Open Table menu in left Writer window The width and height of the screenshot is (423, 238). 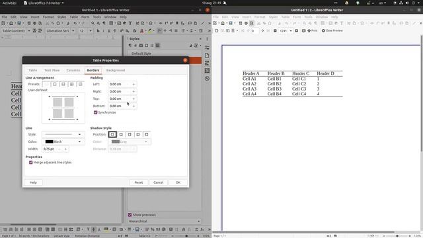click(74, 17)
